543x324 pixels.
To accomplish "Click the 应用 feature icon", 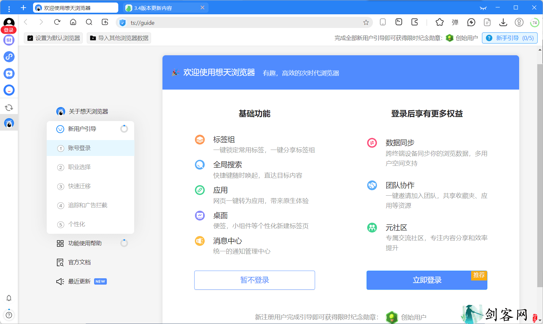I will point(200,190).
